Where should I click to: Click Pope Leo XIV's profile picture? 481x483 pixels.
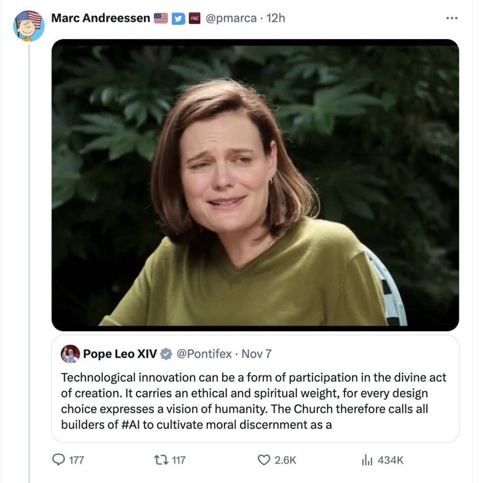(x=69, y=354)
